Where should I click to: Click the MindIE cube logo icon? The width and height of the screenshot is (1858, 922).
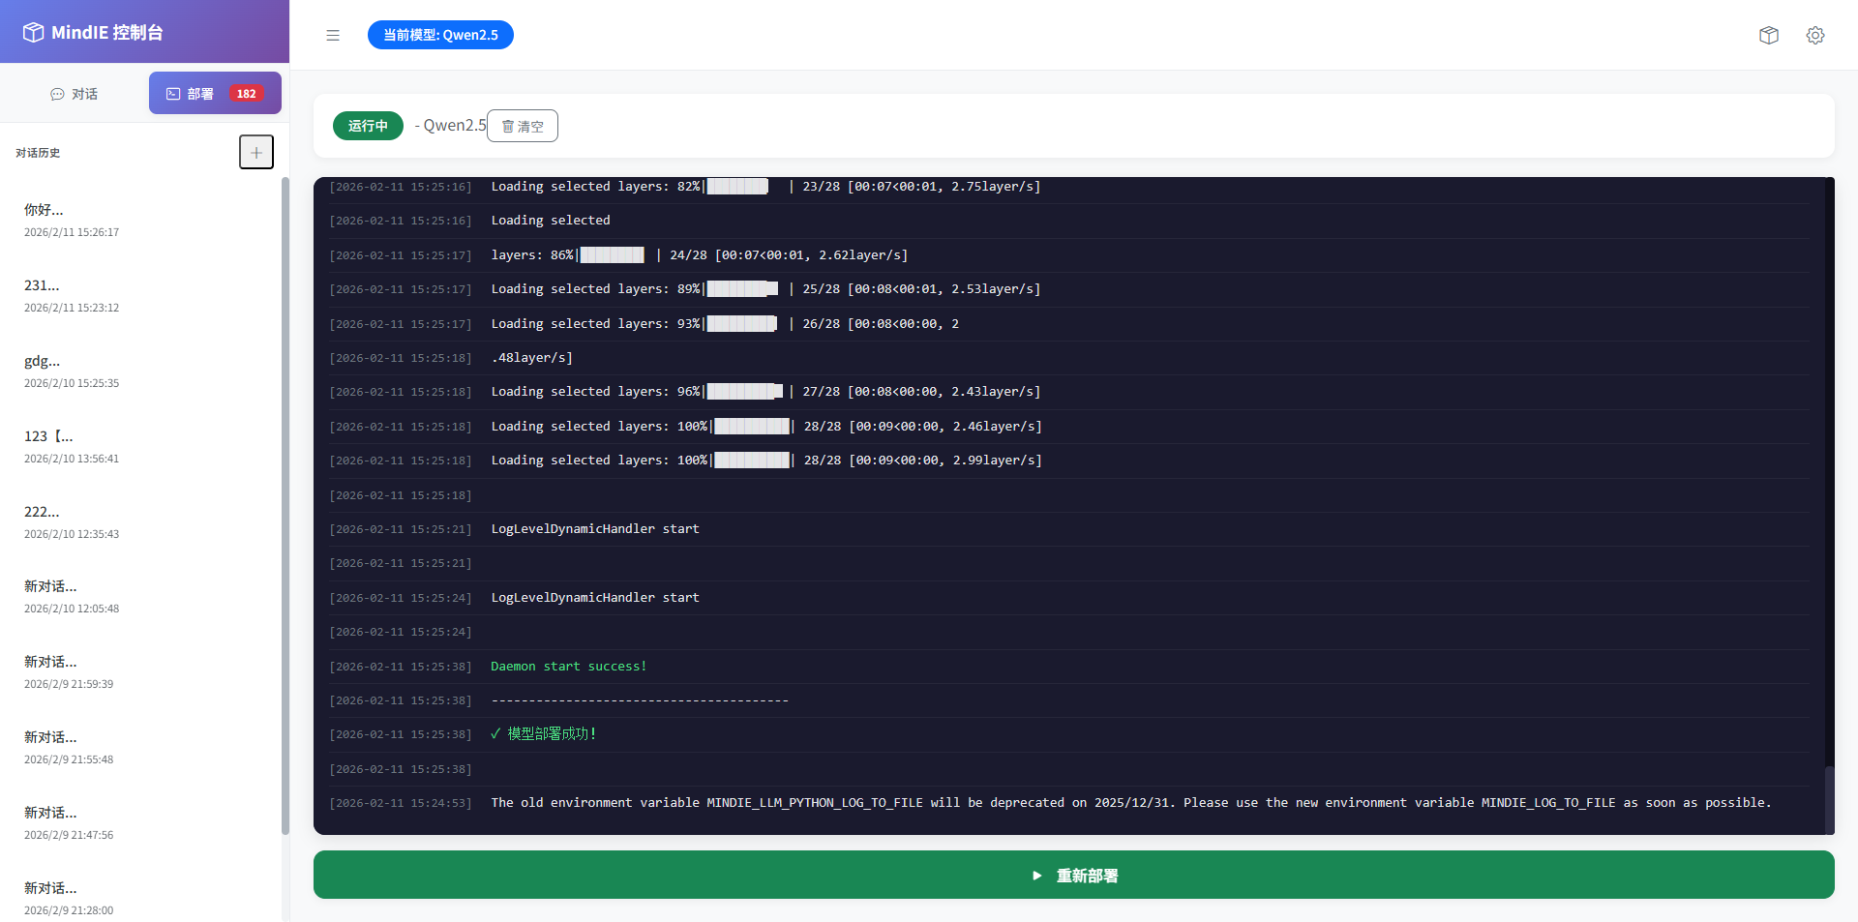33,32
